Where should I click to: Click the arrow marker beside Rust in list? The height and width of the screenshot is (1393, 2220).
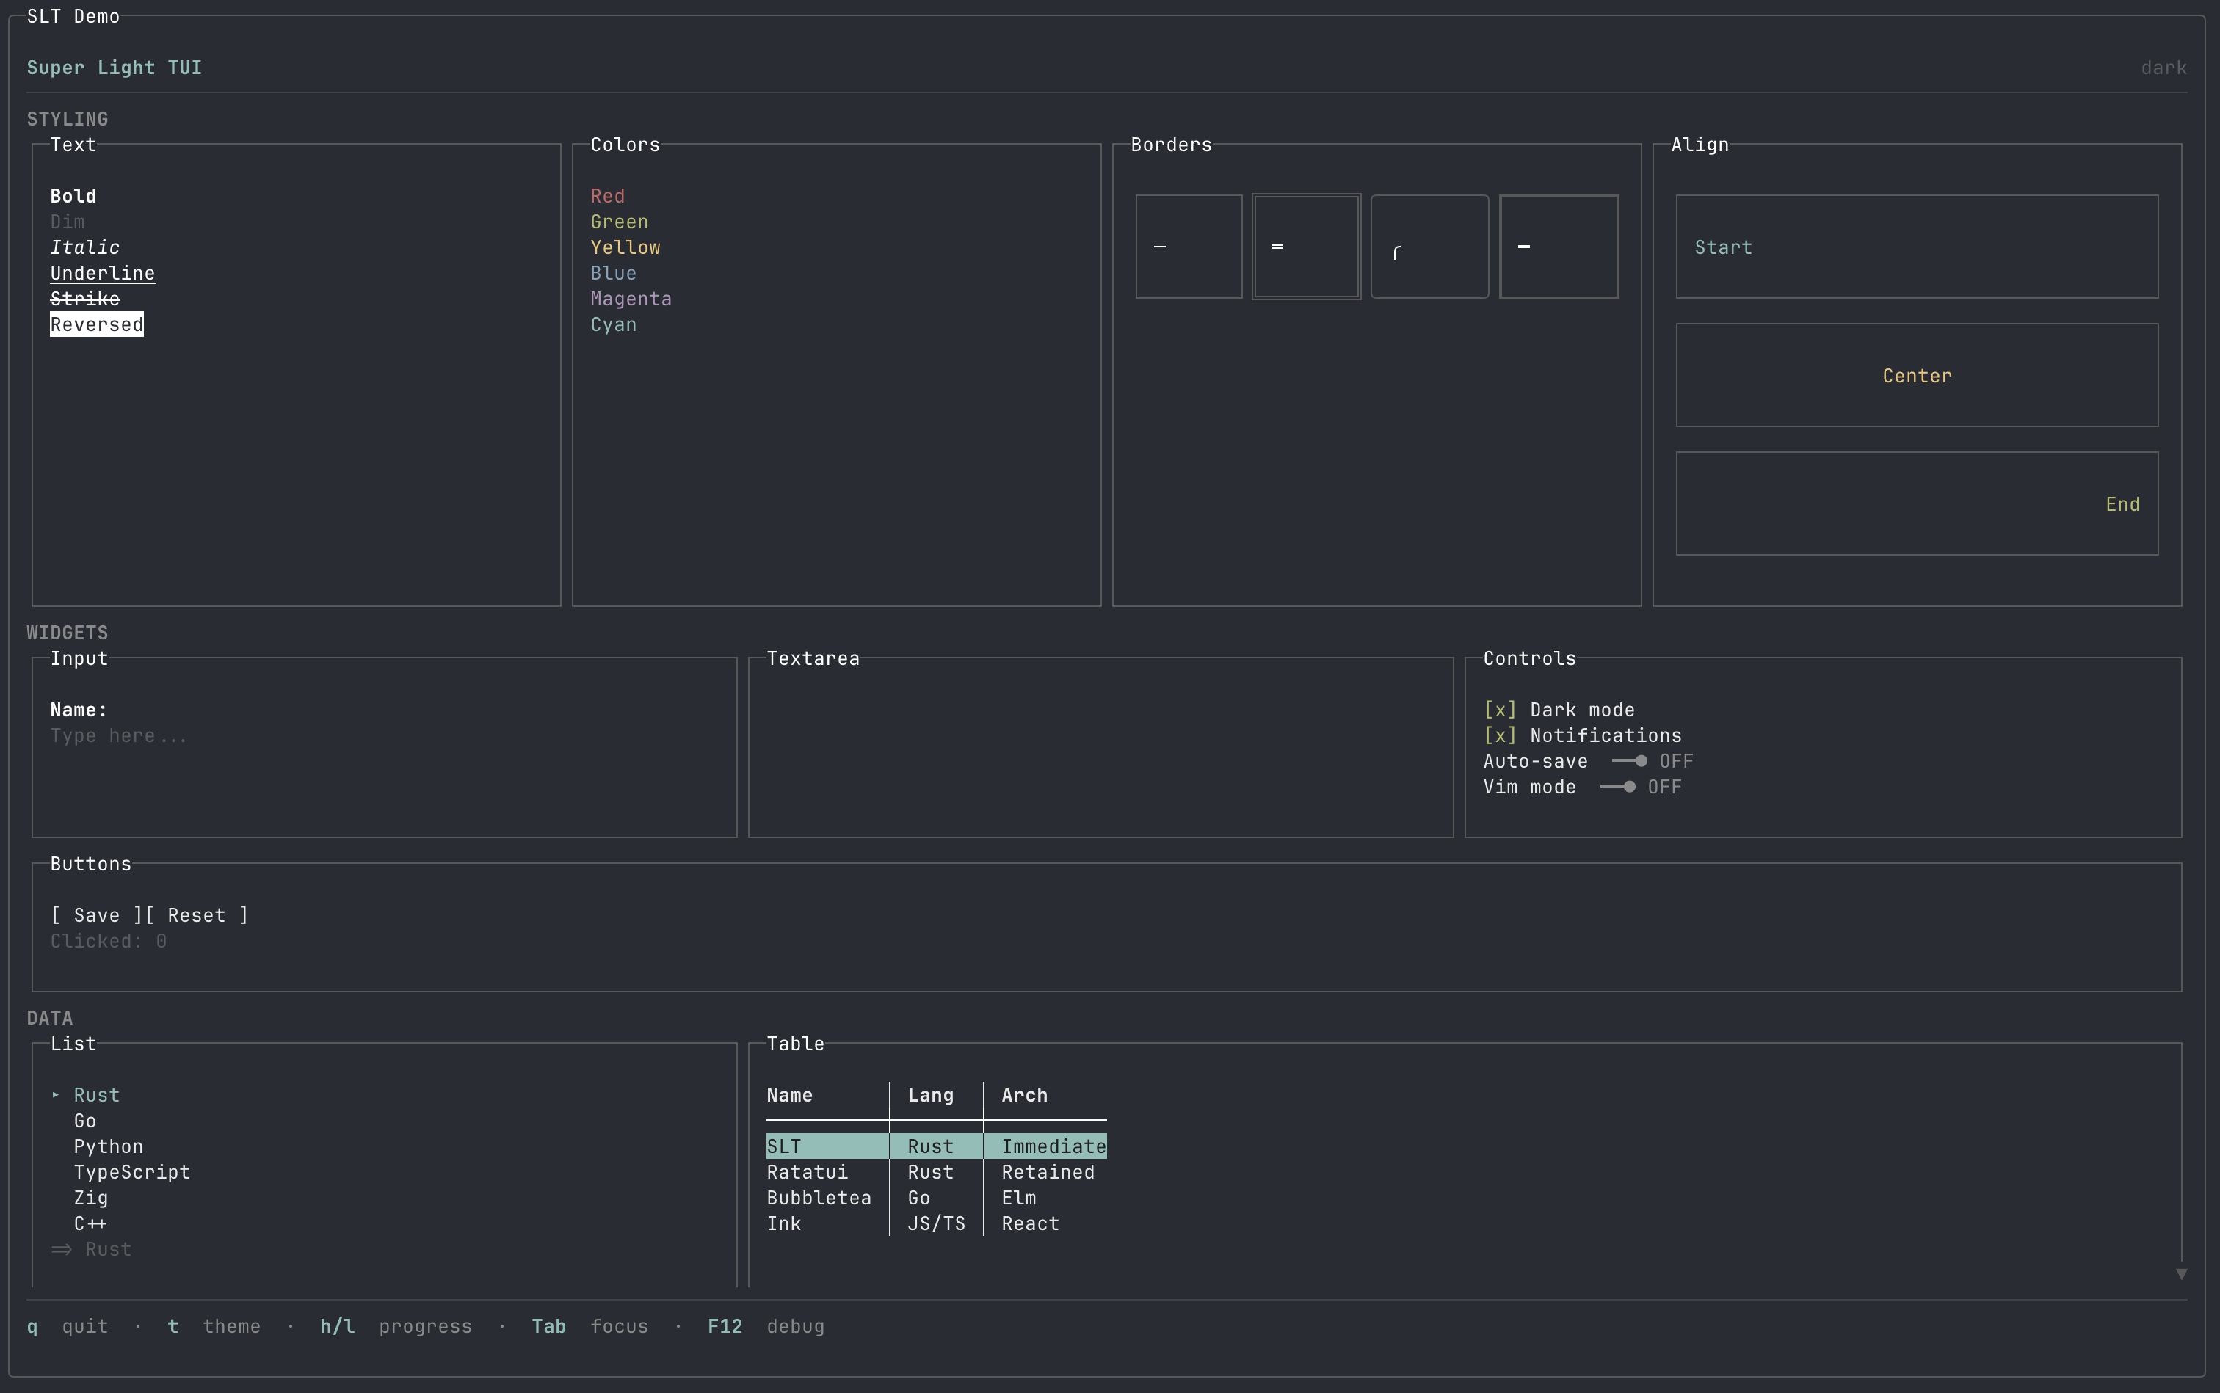(x=57, y=1094)
